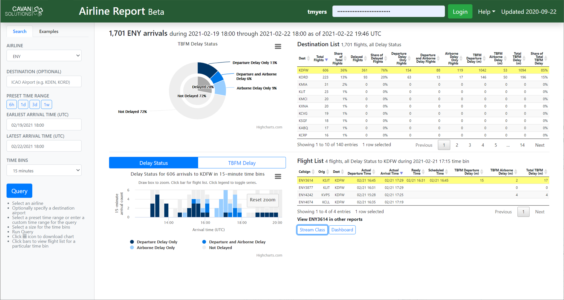Toggle Not Delayed legend series
Screen dimensions: 564x300
(220, 247)
